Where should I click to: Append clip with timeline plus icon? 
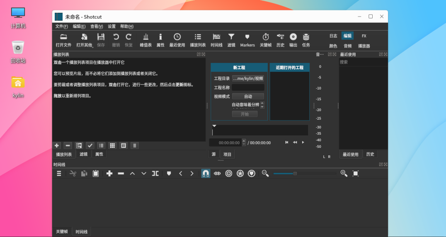[109, 173]
